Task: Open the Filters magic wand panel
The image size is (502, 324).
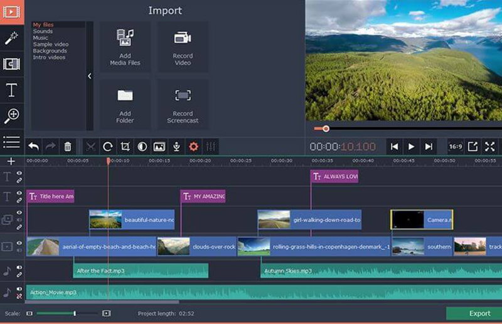Action: (x=11, y=38)
